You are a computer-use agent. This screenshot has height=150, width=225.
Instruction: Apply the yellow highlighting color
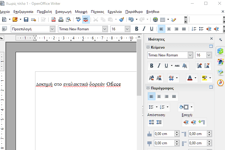(x=205, y=78)
